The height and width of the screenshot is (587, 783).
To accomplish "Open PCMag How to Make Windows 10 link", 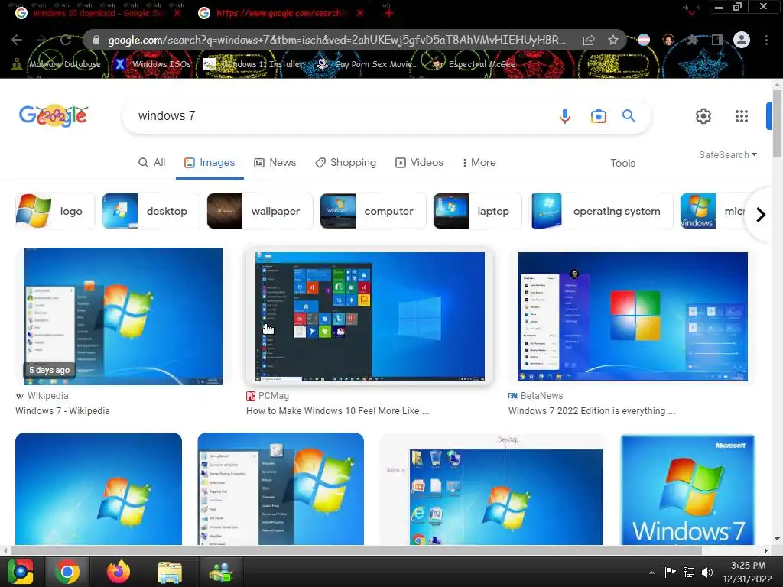I will point(337,411).
